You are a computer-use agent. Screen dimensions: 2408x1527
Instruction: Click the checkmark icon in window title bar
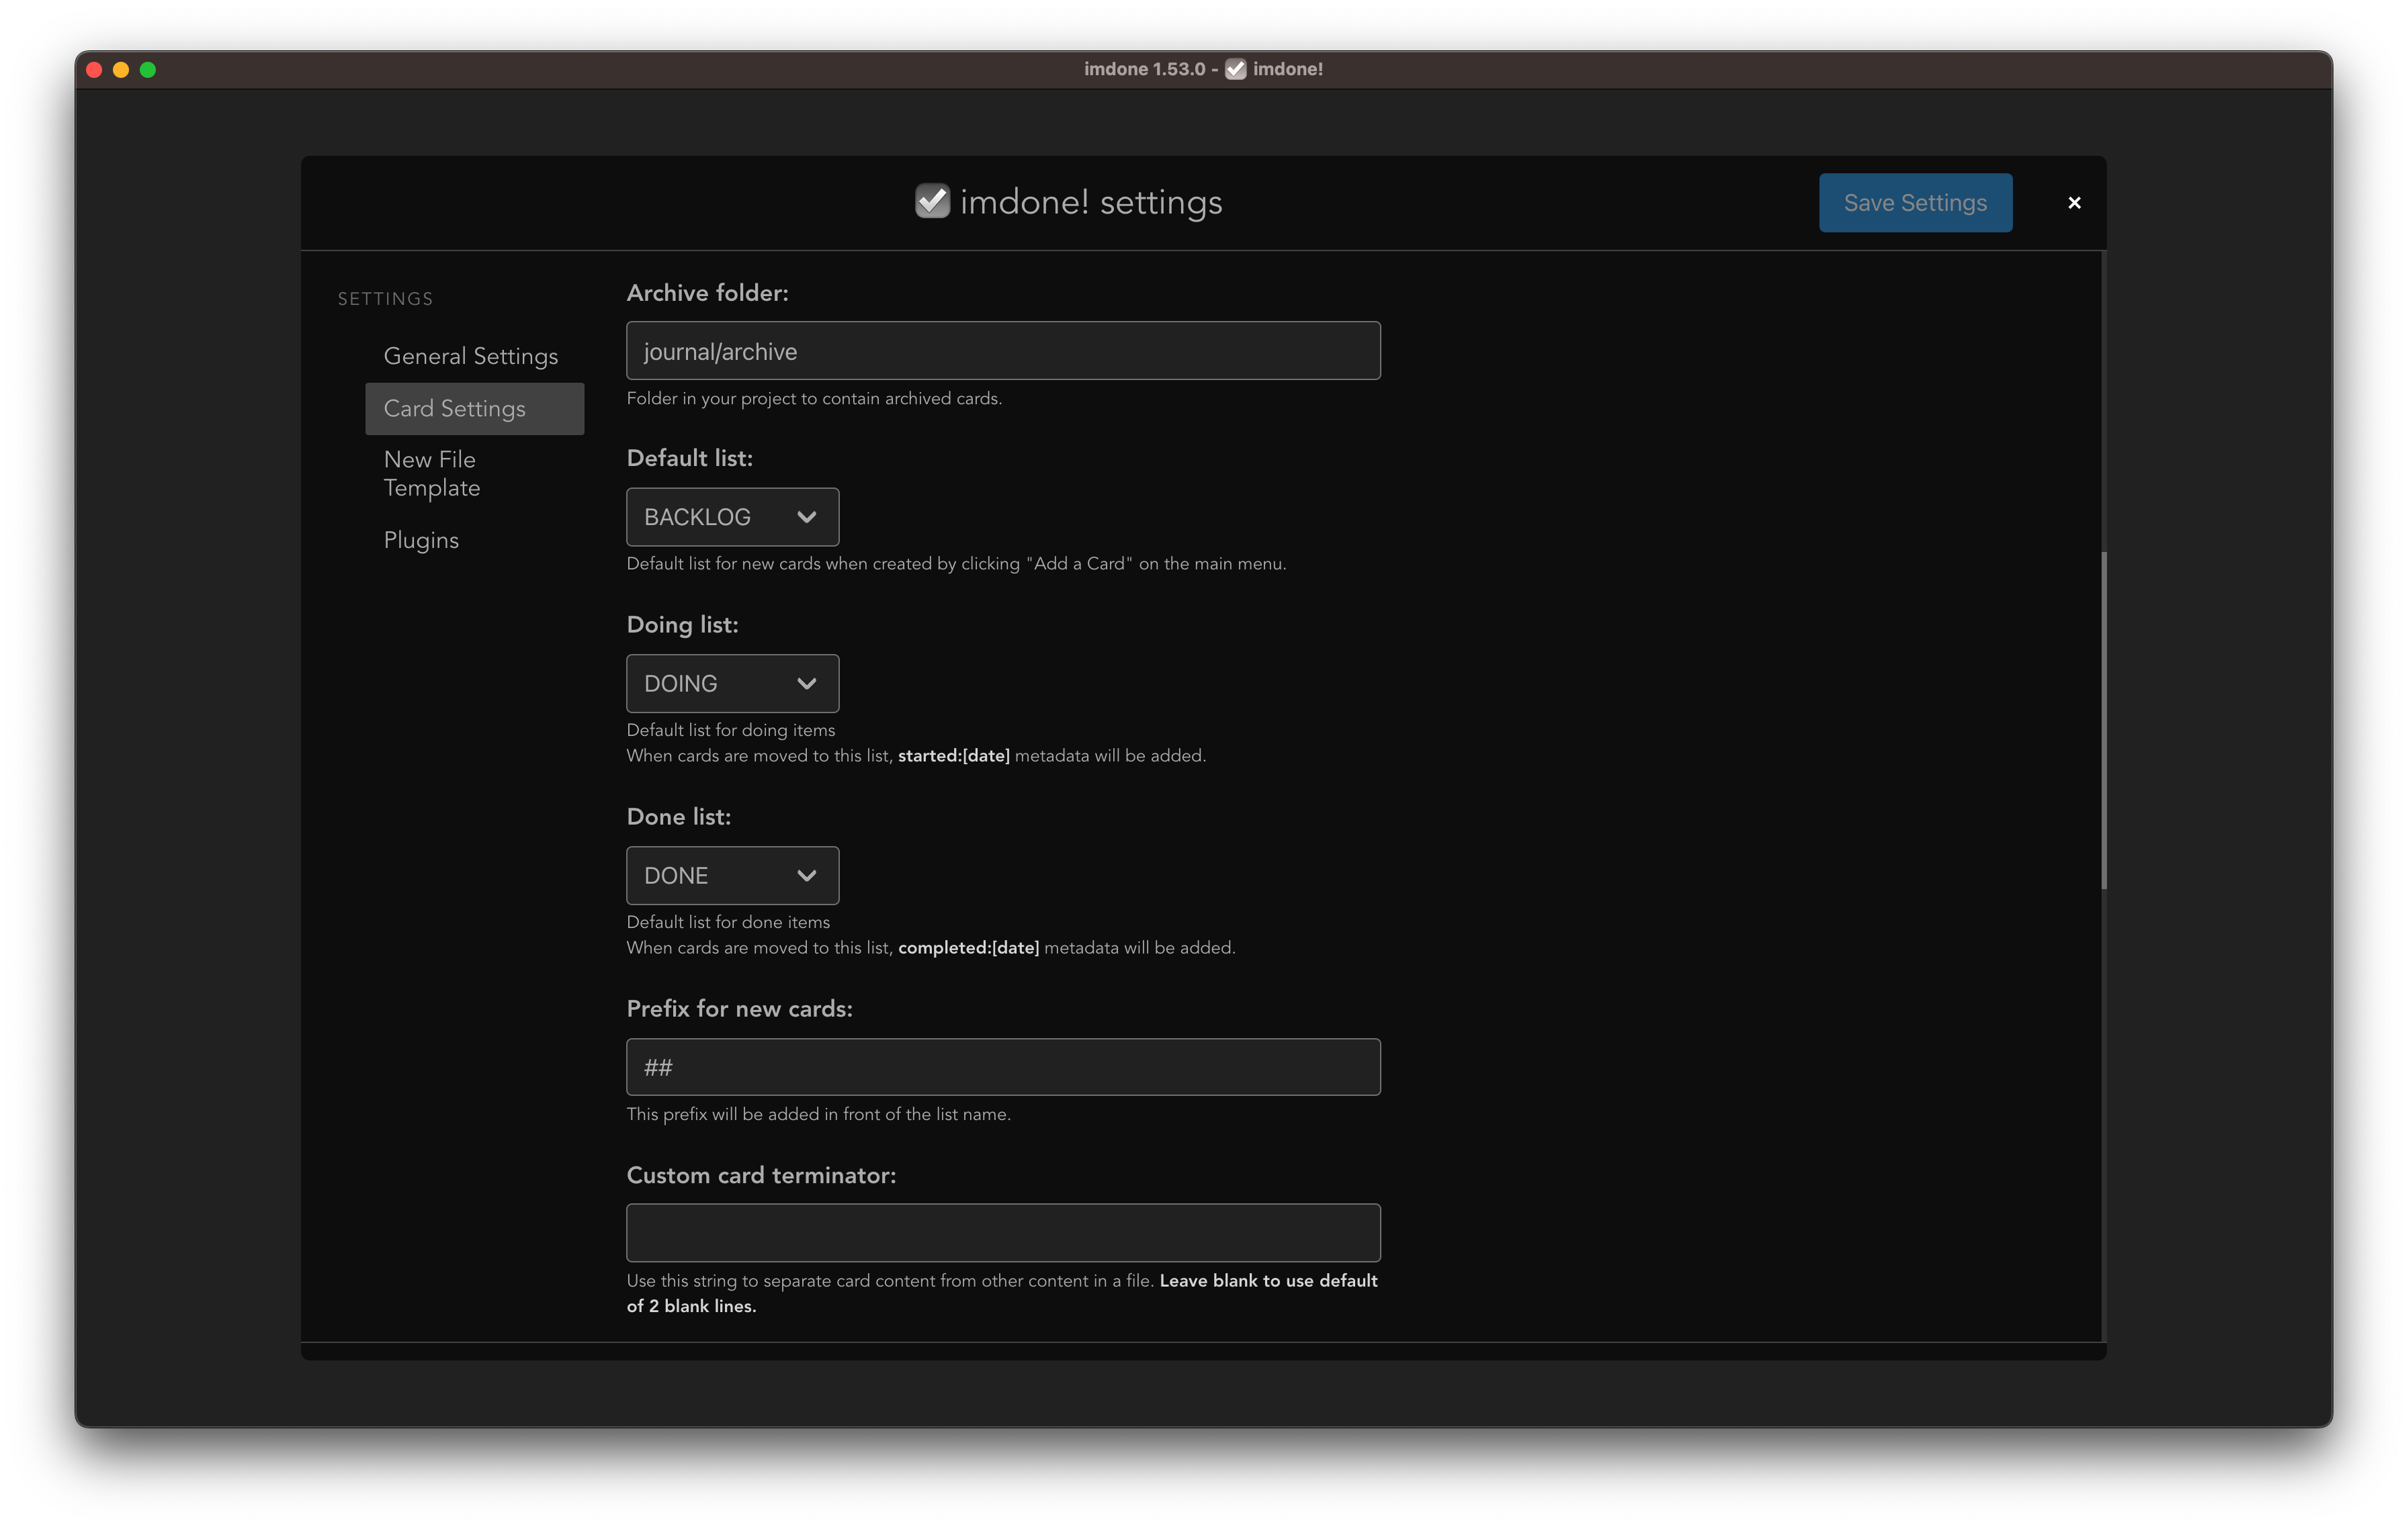point(1236,69)
